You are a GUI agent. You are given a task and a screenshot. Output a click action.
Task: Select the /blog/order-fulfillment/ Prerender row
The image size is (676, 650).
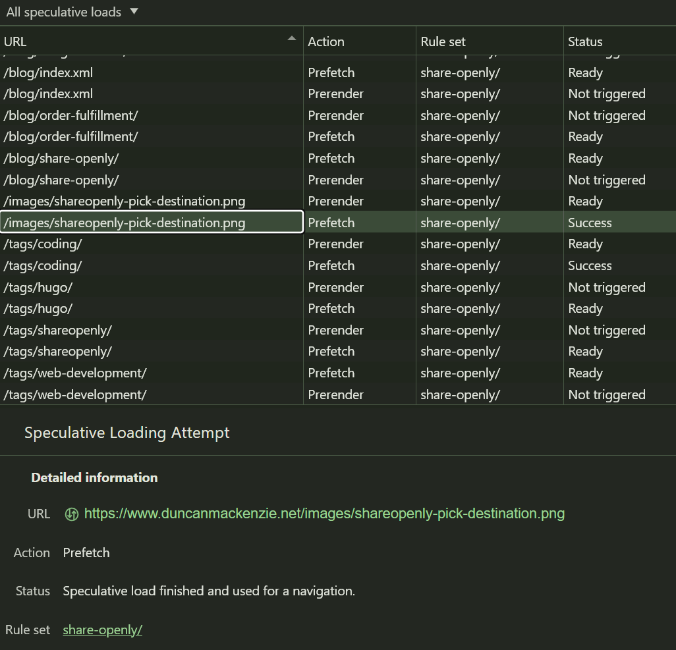(x=152, y=115)
